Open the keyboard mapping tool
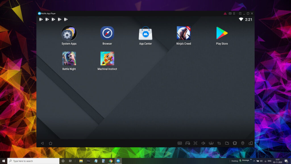The width and height of the screenshot is (291, 164). (x=180, y=143)
